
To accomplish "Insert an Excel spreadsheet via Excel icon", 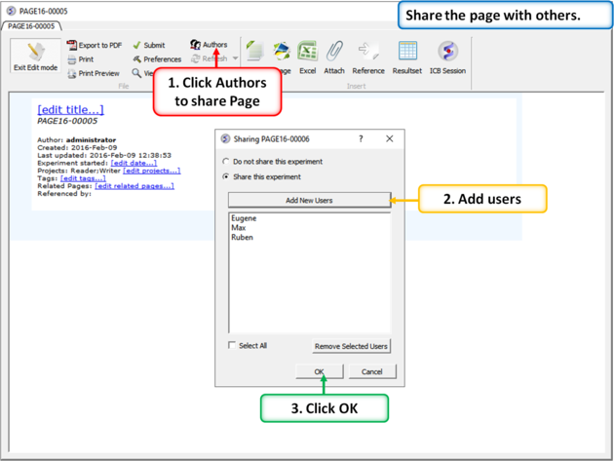I will 307,53.
